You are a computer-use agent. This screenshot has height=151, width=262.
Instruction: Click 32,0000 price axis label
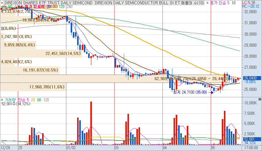click(x=250, y=12)
